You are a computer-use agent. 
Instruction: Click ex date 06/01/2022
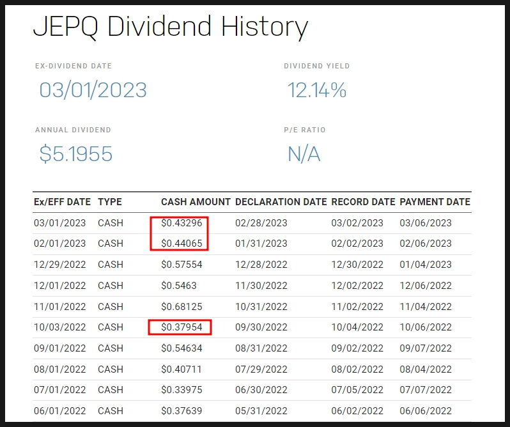[60, 411]
